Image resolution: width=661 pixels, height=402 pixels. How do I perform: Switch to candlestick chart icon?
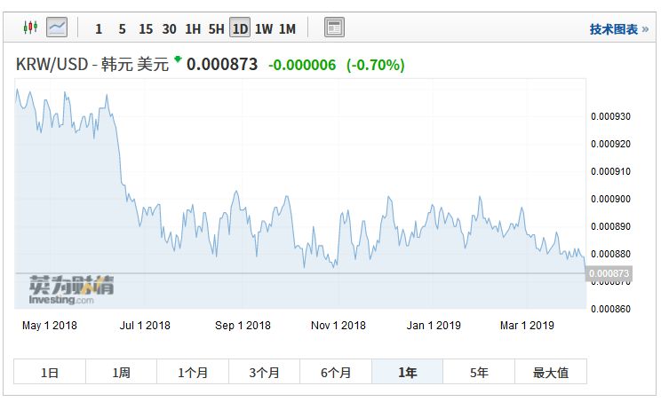(x=30, y=28)
